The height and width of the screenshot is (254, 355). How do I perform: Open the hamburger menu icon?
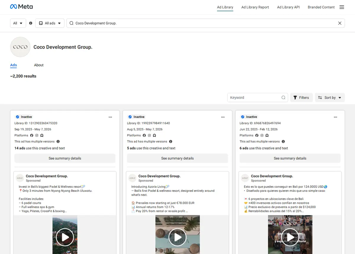342,7
